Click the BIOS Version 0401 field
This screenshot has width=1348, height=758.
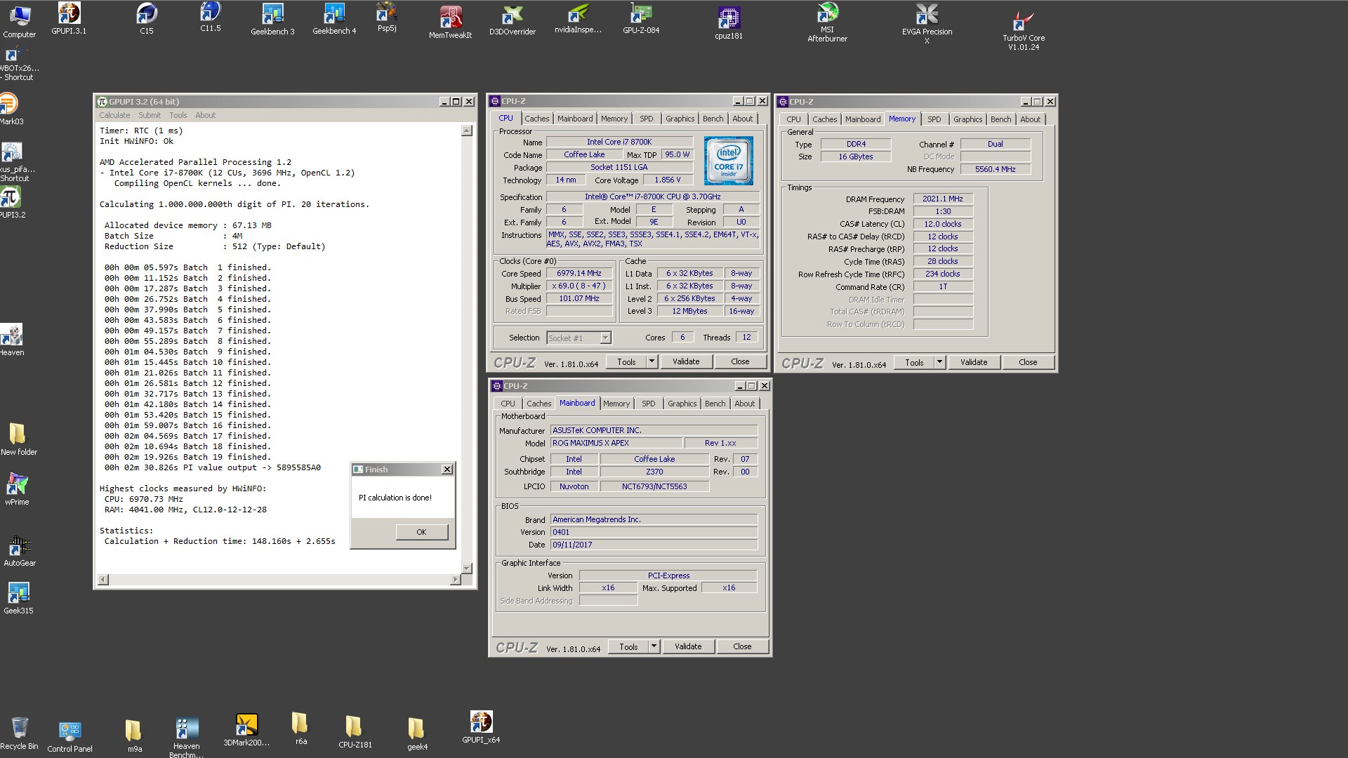(654, 532)
